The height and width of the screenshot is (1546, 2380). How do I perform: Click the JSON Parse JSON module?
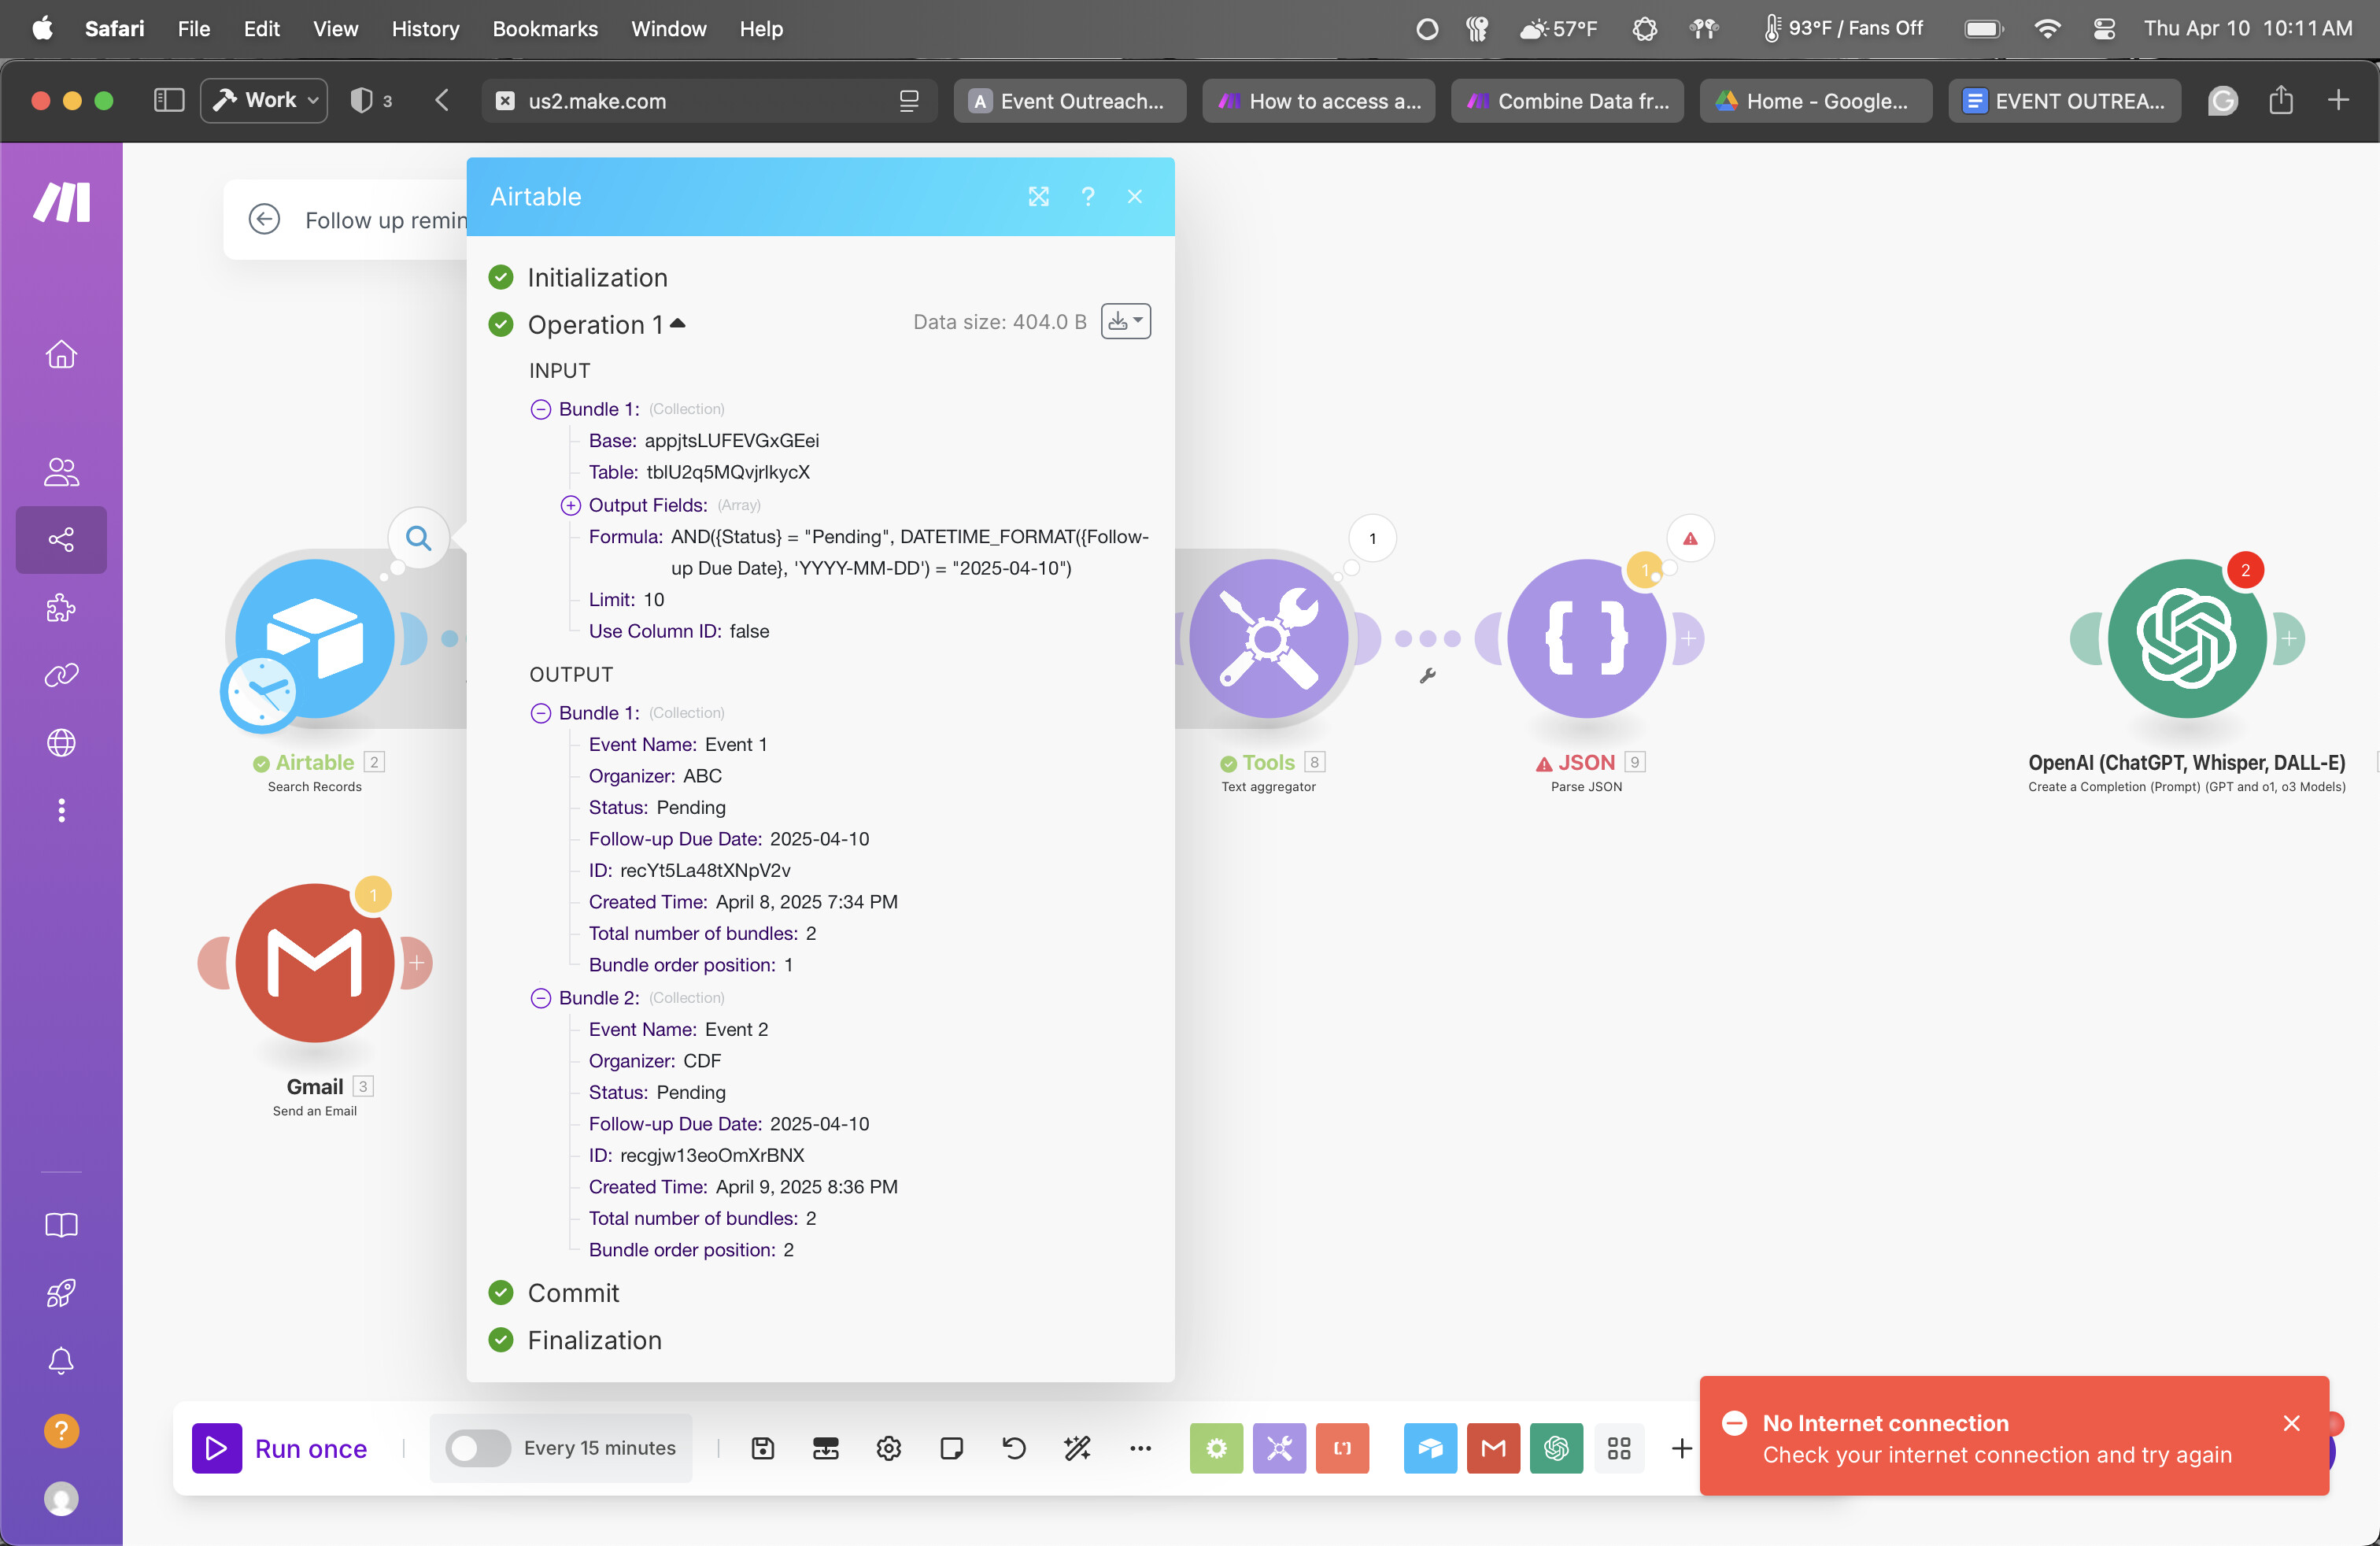[1586, 638]
